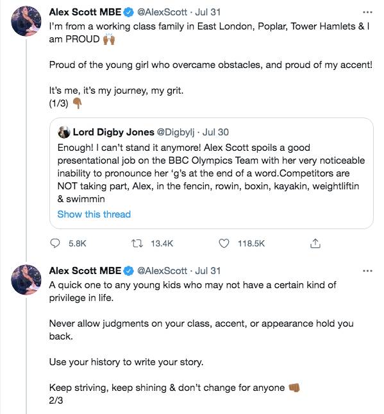
Task: Click Lord Digby Jones's small avatar
Action: coord(64,132)
